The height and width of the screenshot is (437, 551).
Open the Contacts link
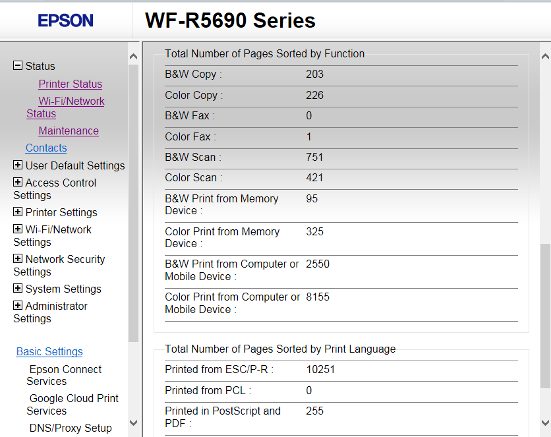46,148
